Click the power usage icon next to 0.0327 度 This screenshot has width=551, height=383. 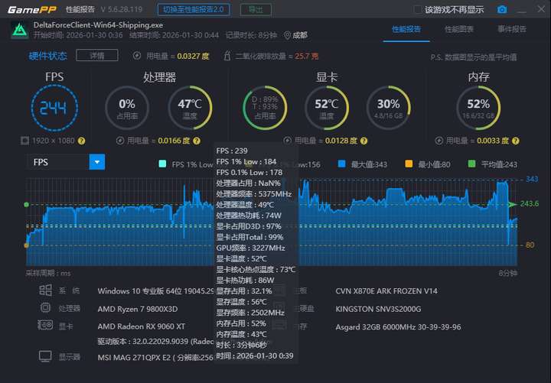137,56
